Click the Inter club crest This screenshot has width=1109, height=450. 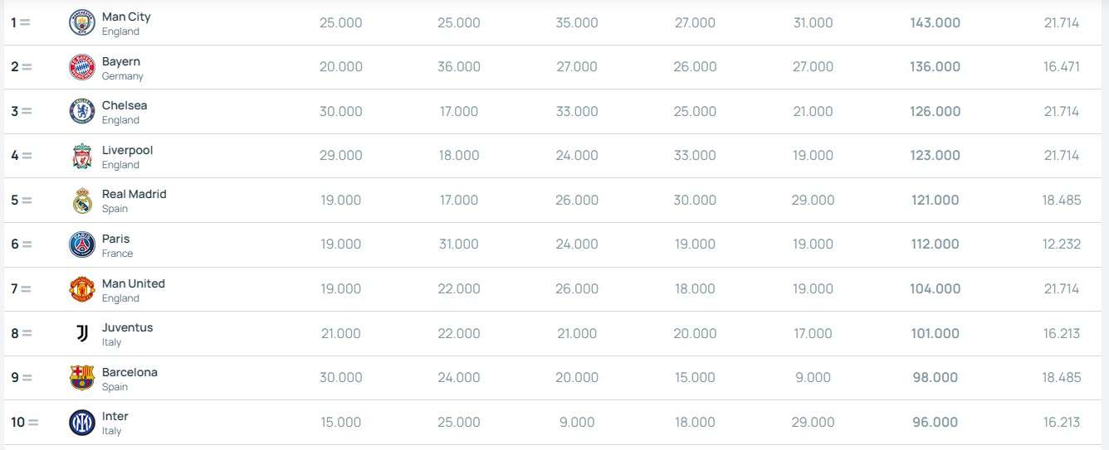(81, 423)
